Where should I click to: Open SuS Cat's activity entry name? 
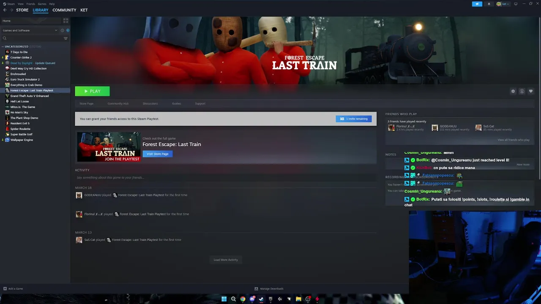90,240
